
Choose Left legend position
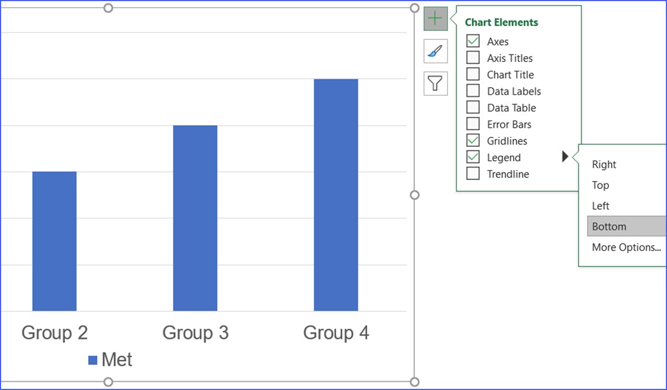point(601,206)
